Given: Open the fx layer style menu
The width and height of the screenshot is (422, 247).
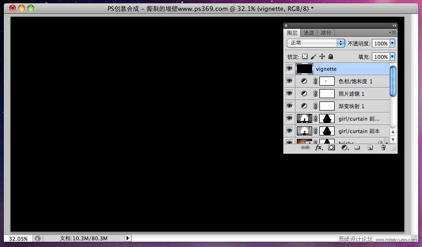Looking at the screenshot, I should pyautogui.click(x=318, y=147).
